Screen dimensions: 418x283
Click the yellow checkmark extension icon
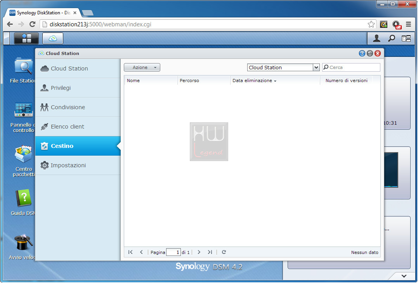tap(383, 24)
